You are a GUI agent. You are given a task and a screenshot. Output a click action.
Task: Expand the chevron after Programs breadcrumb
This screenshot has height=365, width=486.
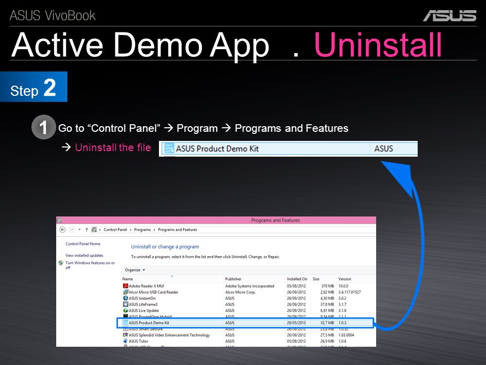pyautogui.click(x=154, y=230)
